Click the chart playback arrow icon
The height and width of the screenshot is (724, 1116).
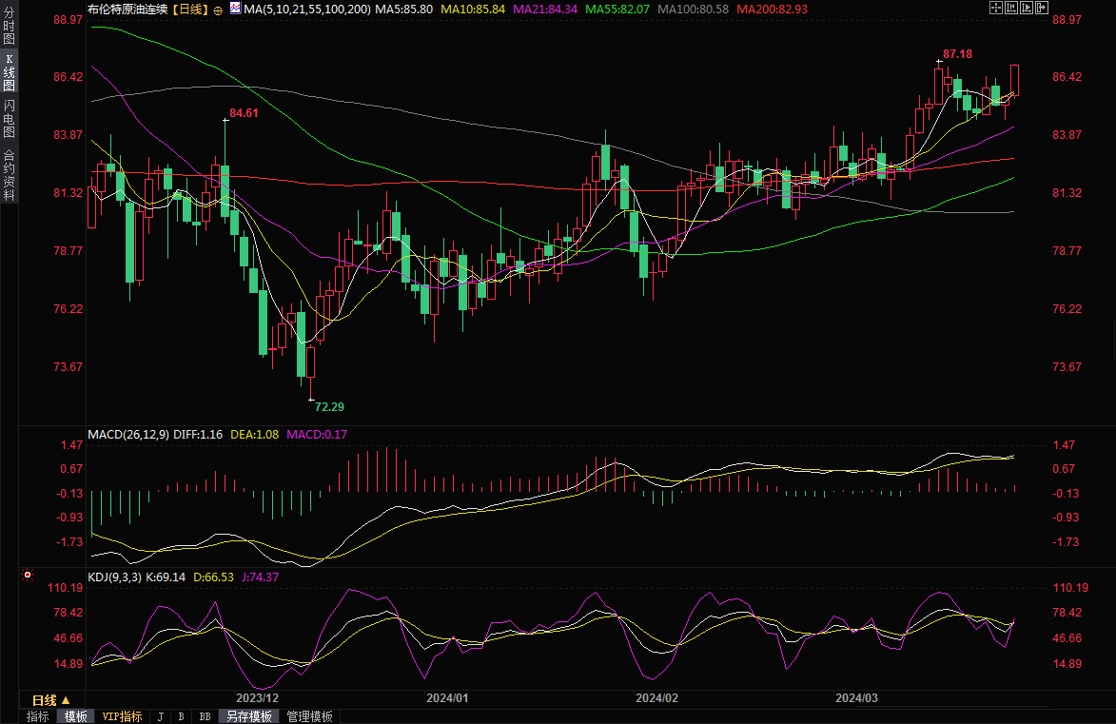click(1027, 8)
